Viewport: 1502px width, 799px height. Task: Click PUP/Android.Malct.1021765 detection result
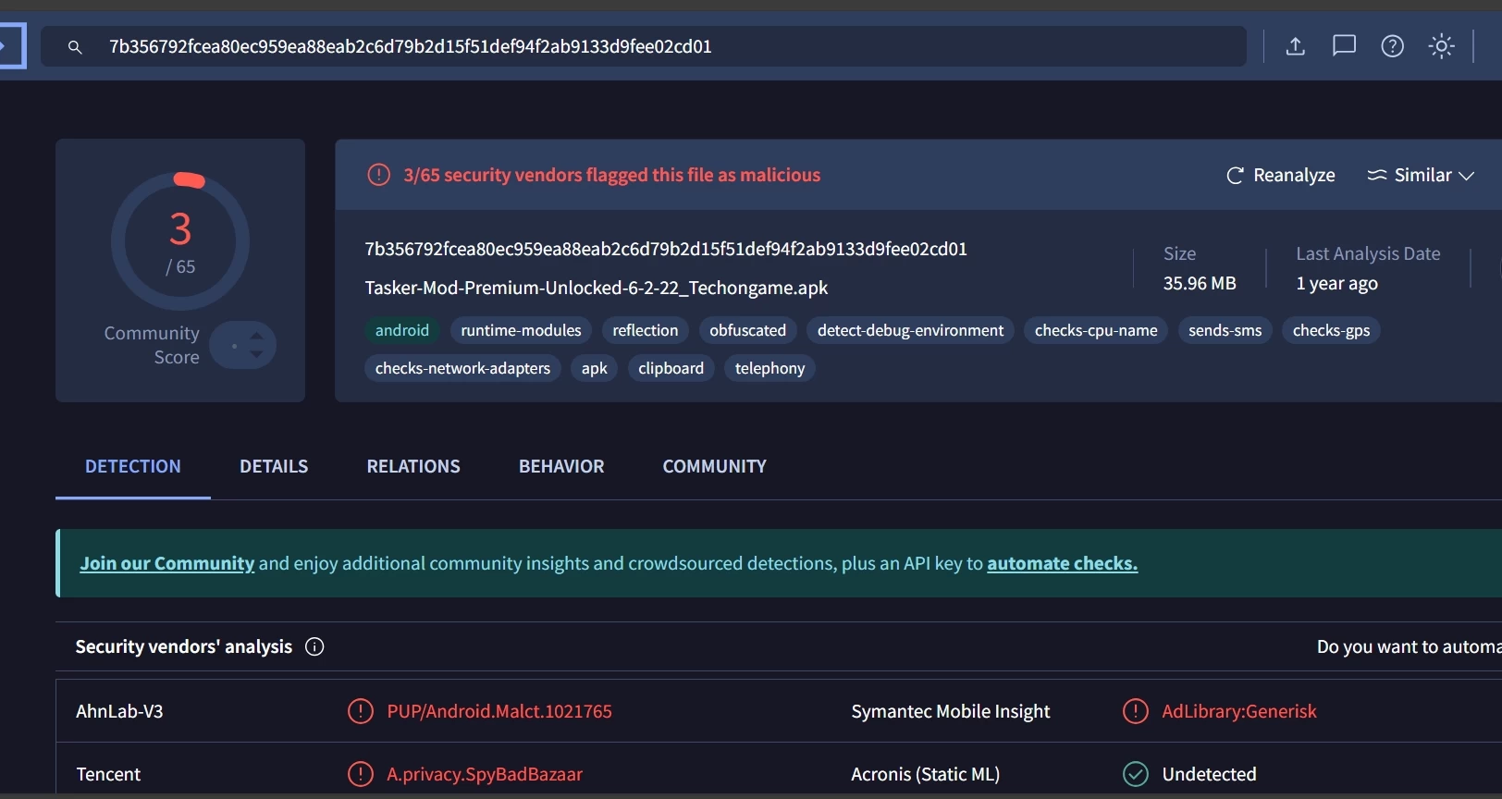(x=499, y=711)
